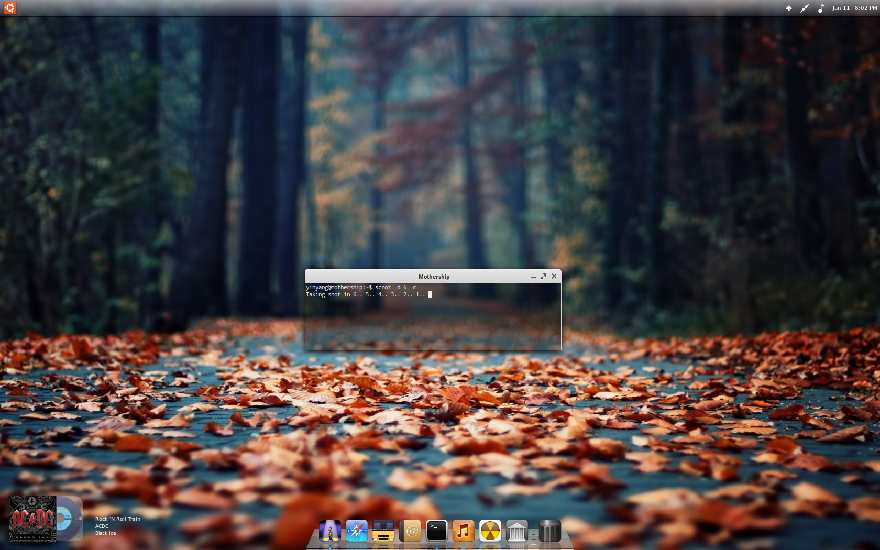
Task: Click the AC/DC Black Ice album cover
Action: [x=32, y=519]
